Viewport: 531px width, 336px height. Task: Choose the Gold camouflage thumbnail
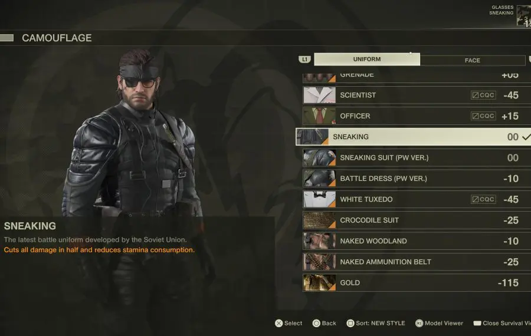(x=319, y=283)
